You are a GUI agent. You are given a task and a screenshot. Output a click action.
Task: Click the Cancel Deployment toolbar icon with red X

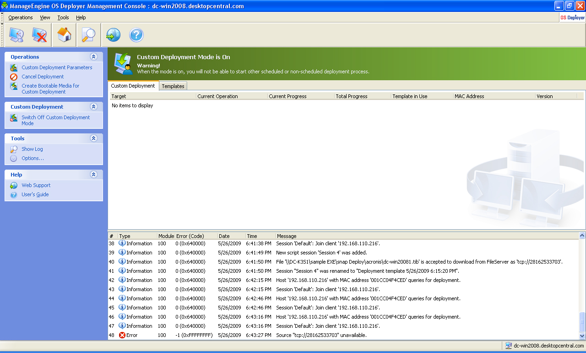39,35
